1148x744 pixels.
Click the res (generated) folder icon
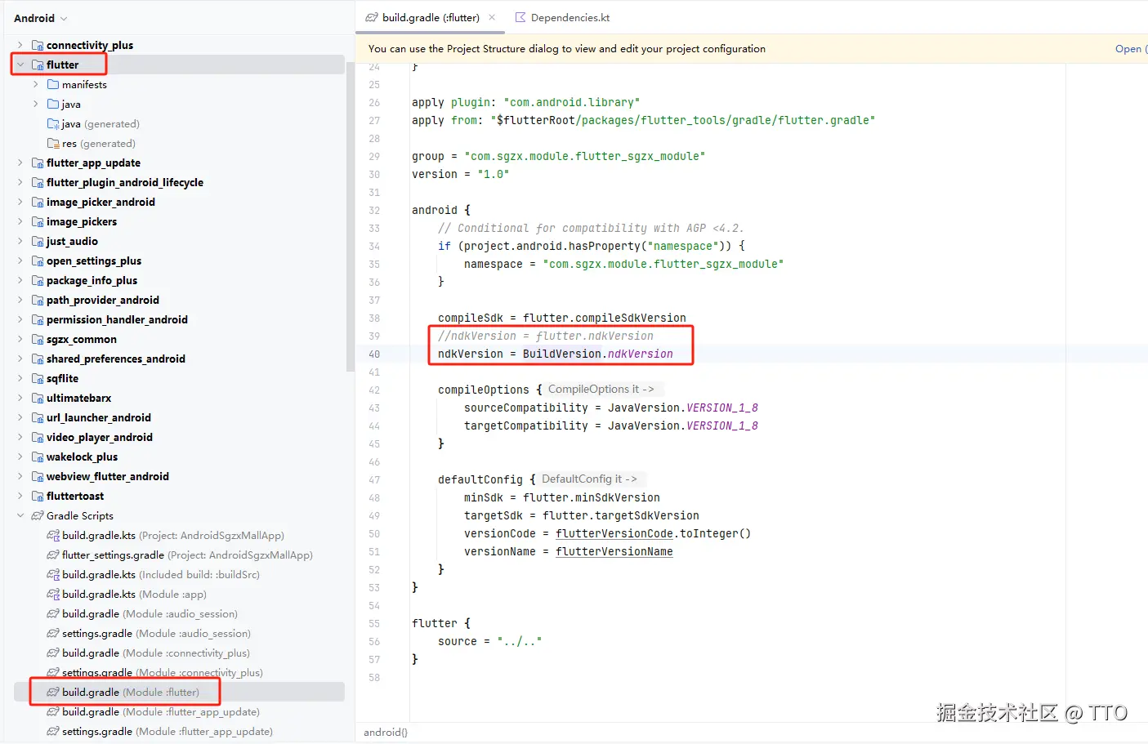(53, 143)
